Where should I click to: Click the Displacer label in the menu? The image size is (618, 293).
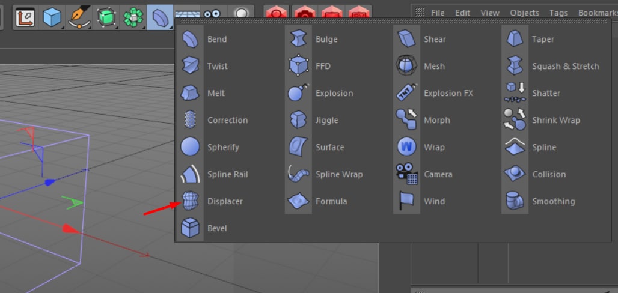(225, 201)
